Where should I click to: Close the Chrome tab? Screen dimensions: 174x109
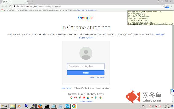point(26,2)
